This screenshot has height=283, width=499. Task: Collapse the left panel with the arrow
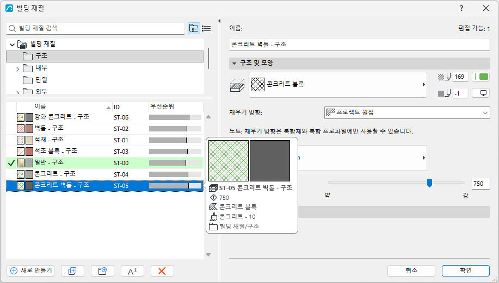(x=219, y=21)
